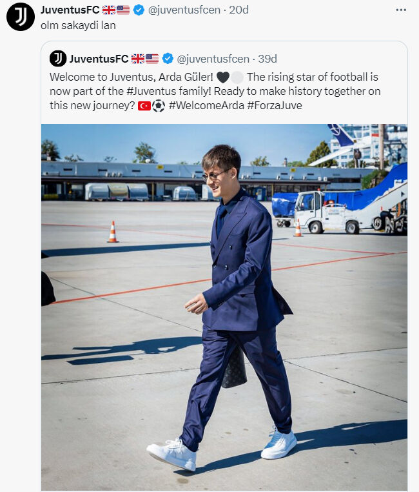419x492 pixels.
Task: Click the JuventusFC display name in the quoted tweet
Action: [x=99, y=59]
